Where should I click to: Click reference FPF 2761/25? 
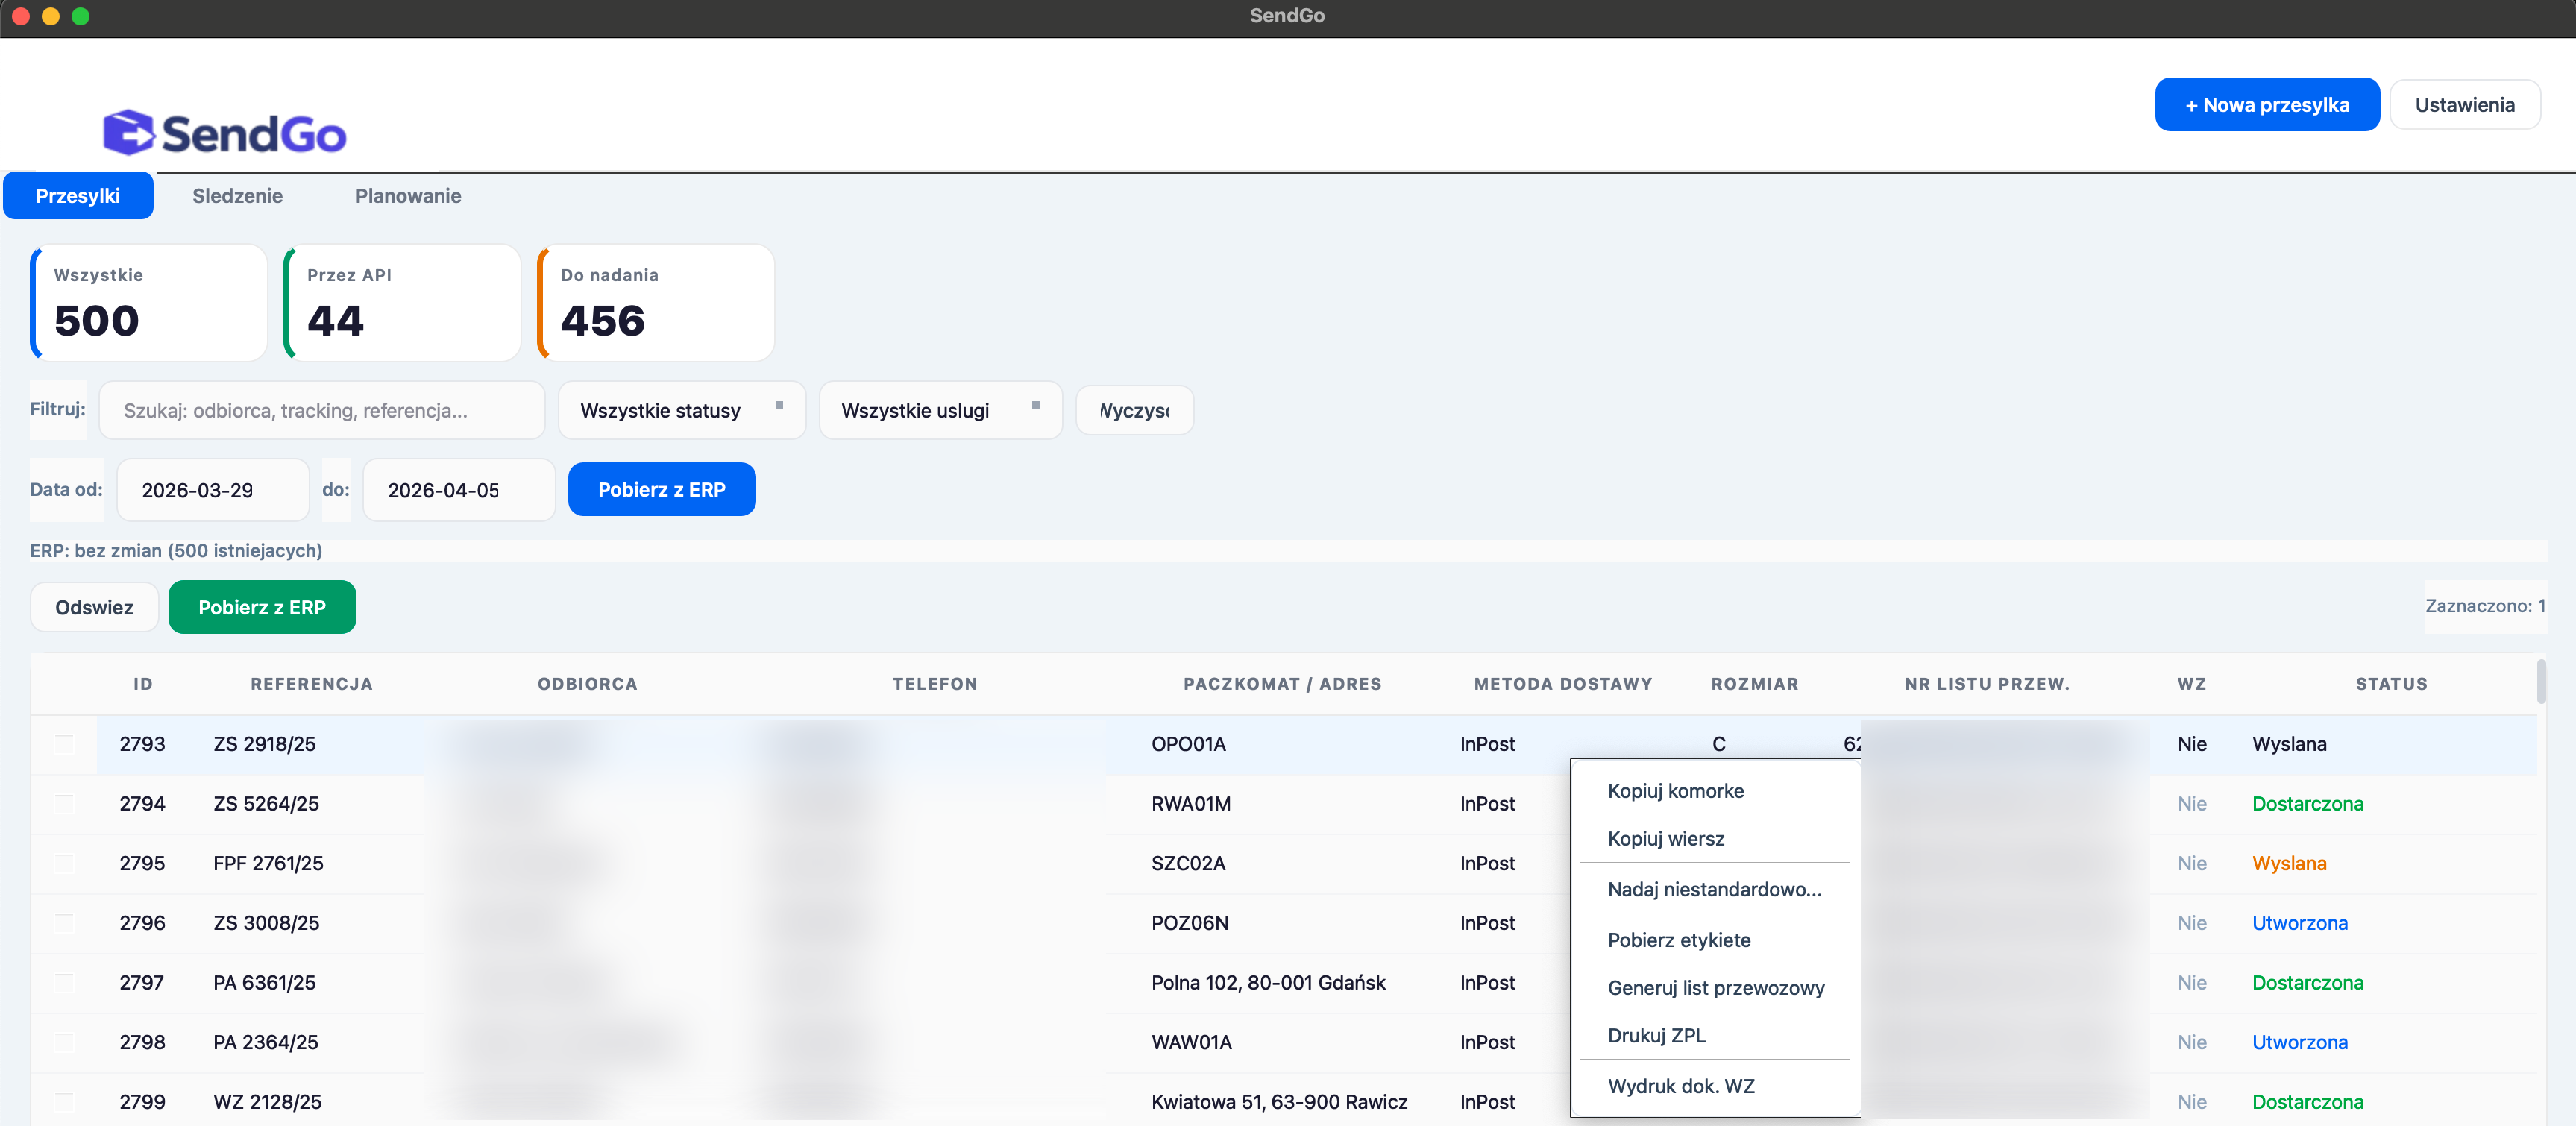coord(268,864)
